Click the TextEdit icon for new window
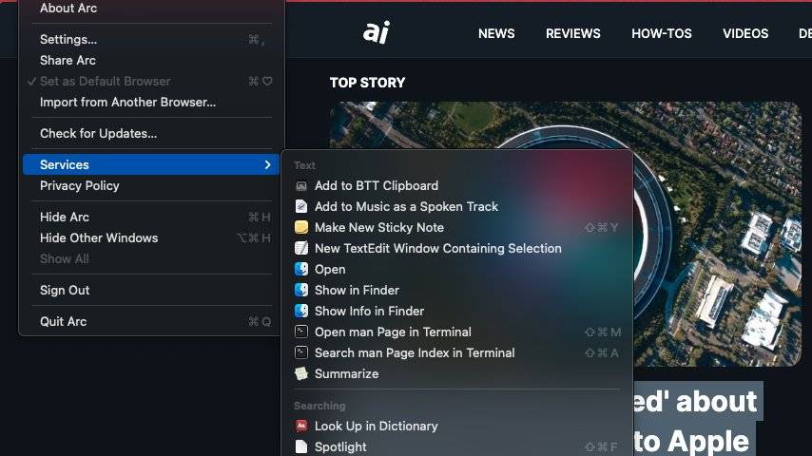This screenshot has height=456, width=812. (x=301, y=249)
